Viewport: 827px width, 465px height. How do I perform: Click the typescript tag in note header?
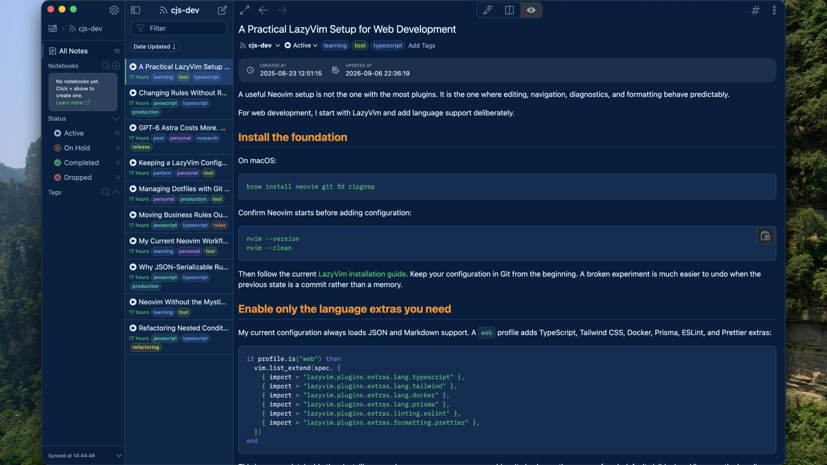click(x=388, y=45)
